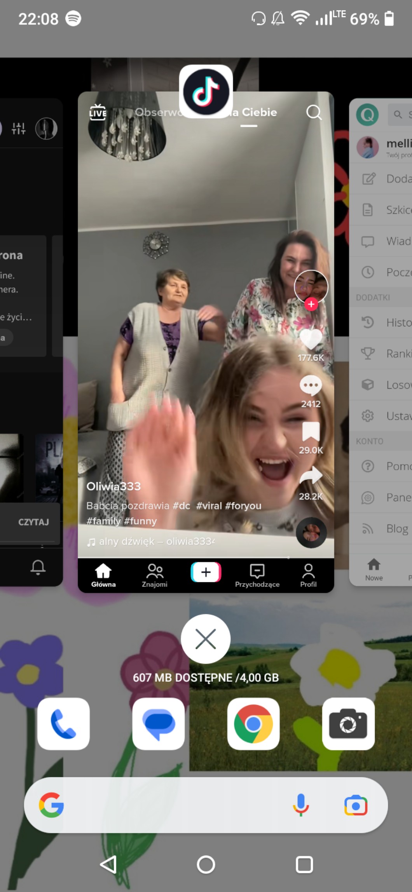Open the Przychodzące inbox tab

tap(257, 575)
